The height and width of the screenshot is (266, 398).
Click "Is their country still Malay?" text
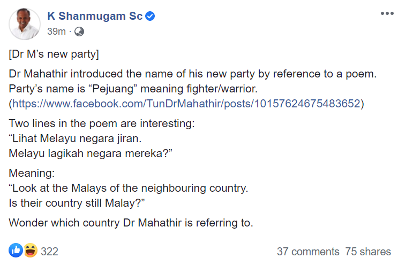(88, 202)
